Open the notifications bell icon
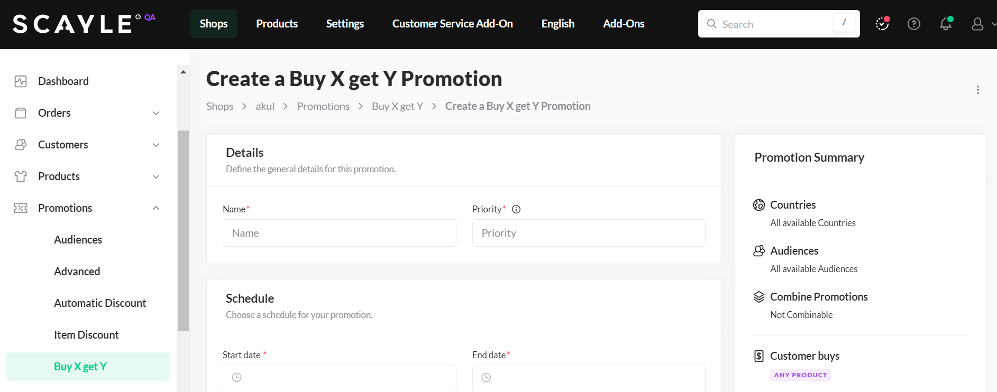The width and height of the screenshot is (997, 392). (946, 24)
